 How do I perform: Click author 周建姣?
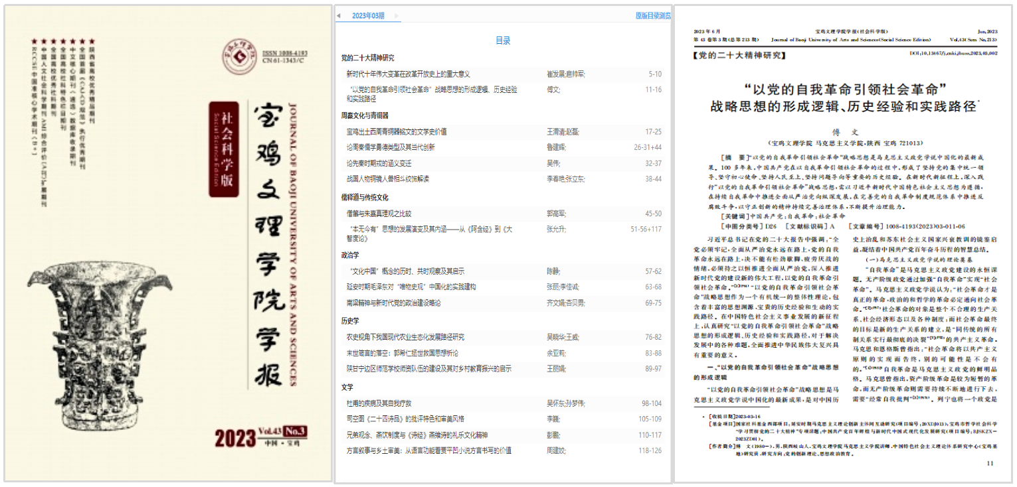click(557, 451)
